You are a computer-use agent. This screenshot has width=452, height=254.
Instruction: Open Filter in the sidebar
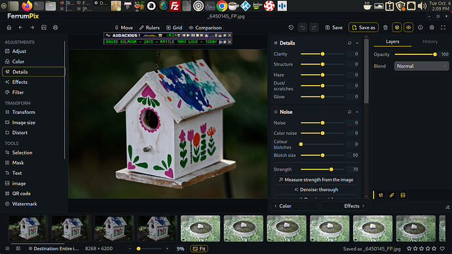click(33, 92)
